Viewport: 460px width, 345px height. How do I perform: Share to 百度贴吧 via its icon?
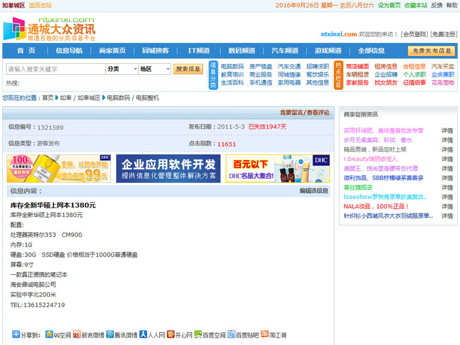coord(231,334)
